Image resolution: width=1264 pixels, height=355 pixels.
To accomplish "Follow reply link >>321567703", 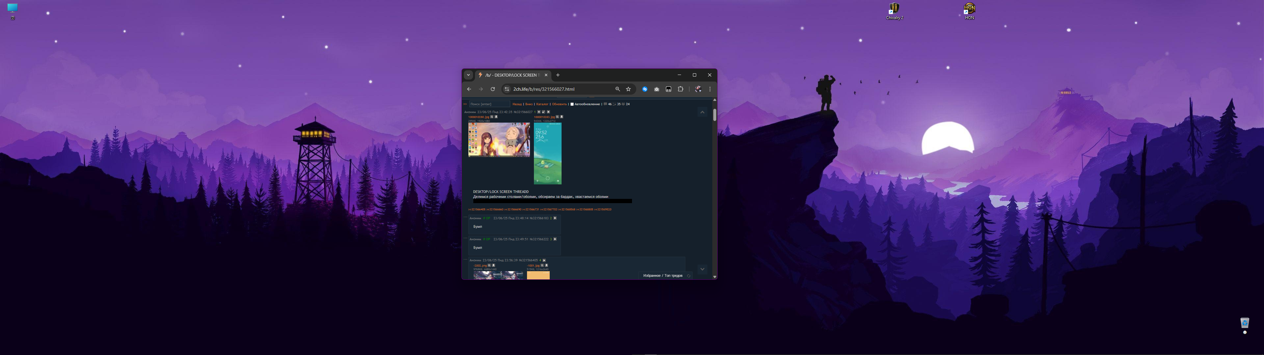I will click(549, 209).
